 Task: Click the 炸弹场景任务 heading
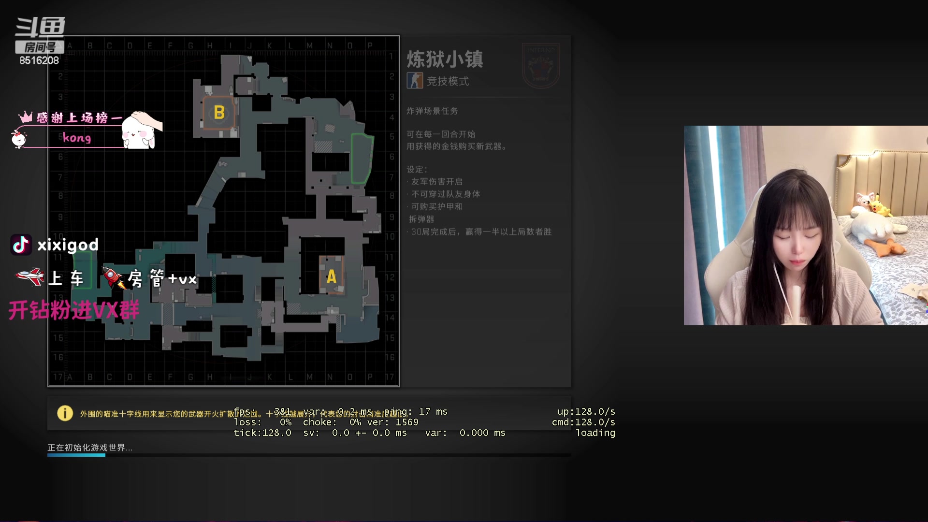432,111
